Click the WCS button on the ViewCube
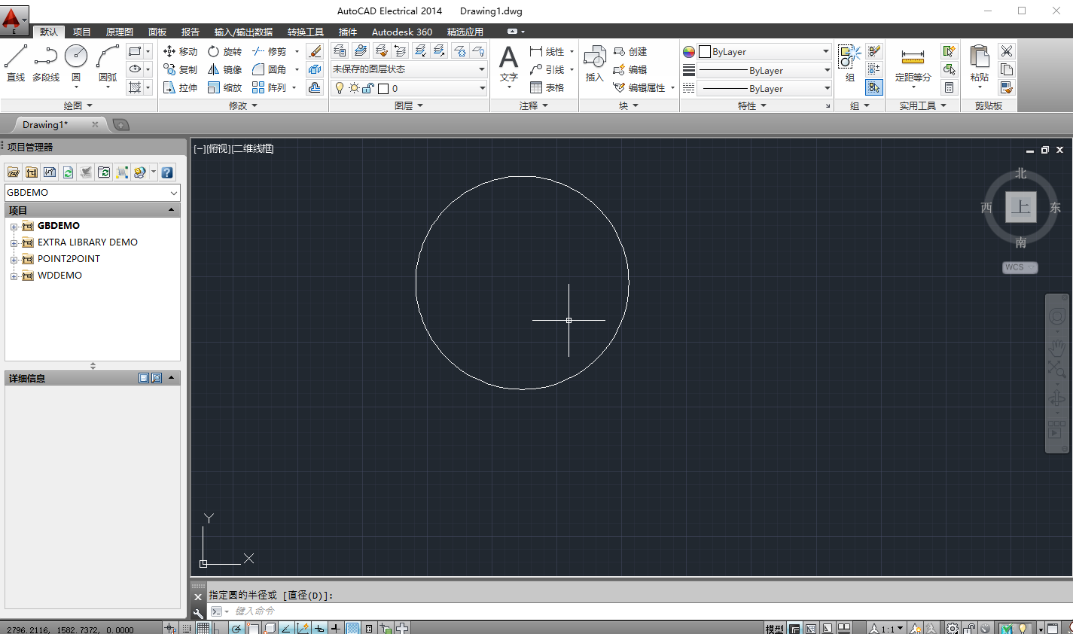Screen dimensions: 1073x634 click(x=1020, y=267)
